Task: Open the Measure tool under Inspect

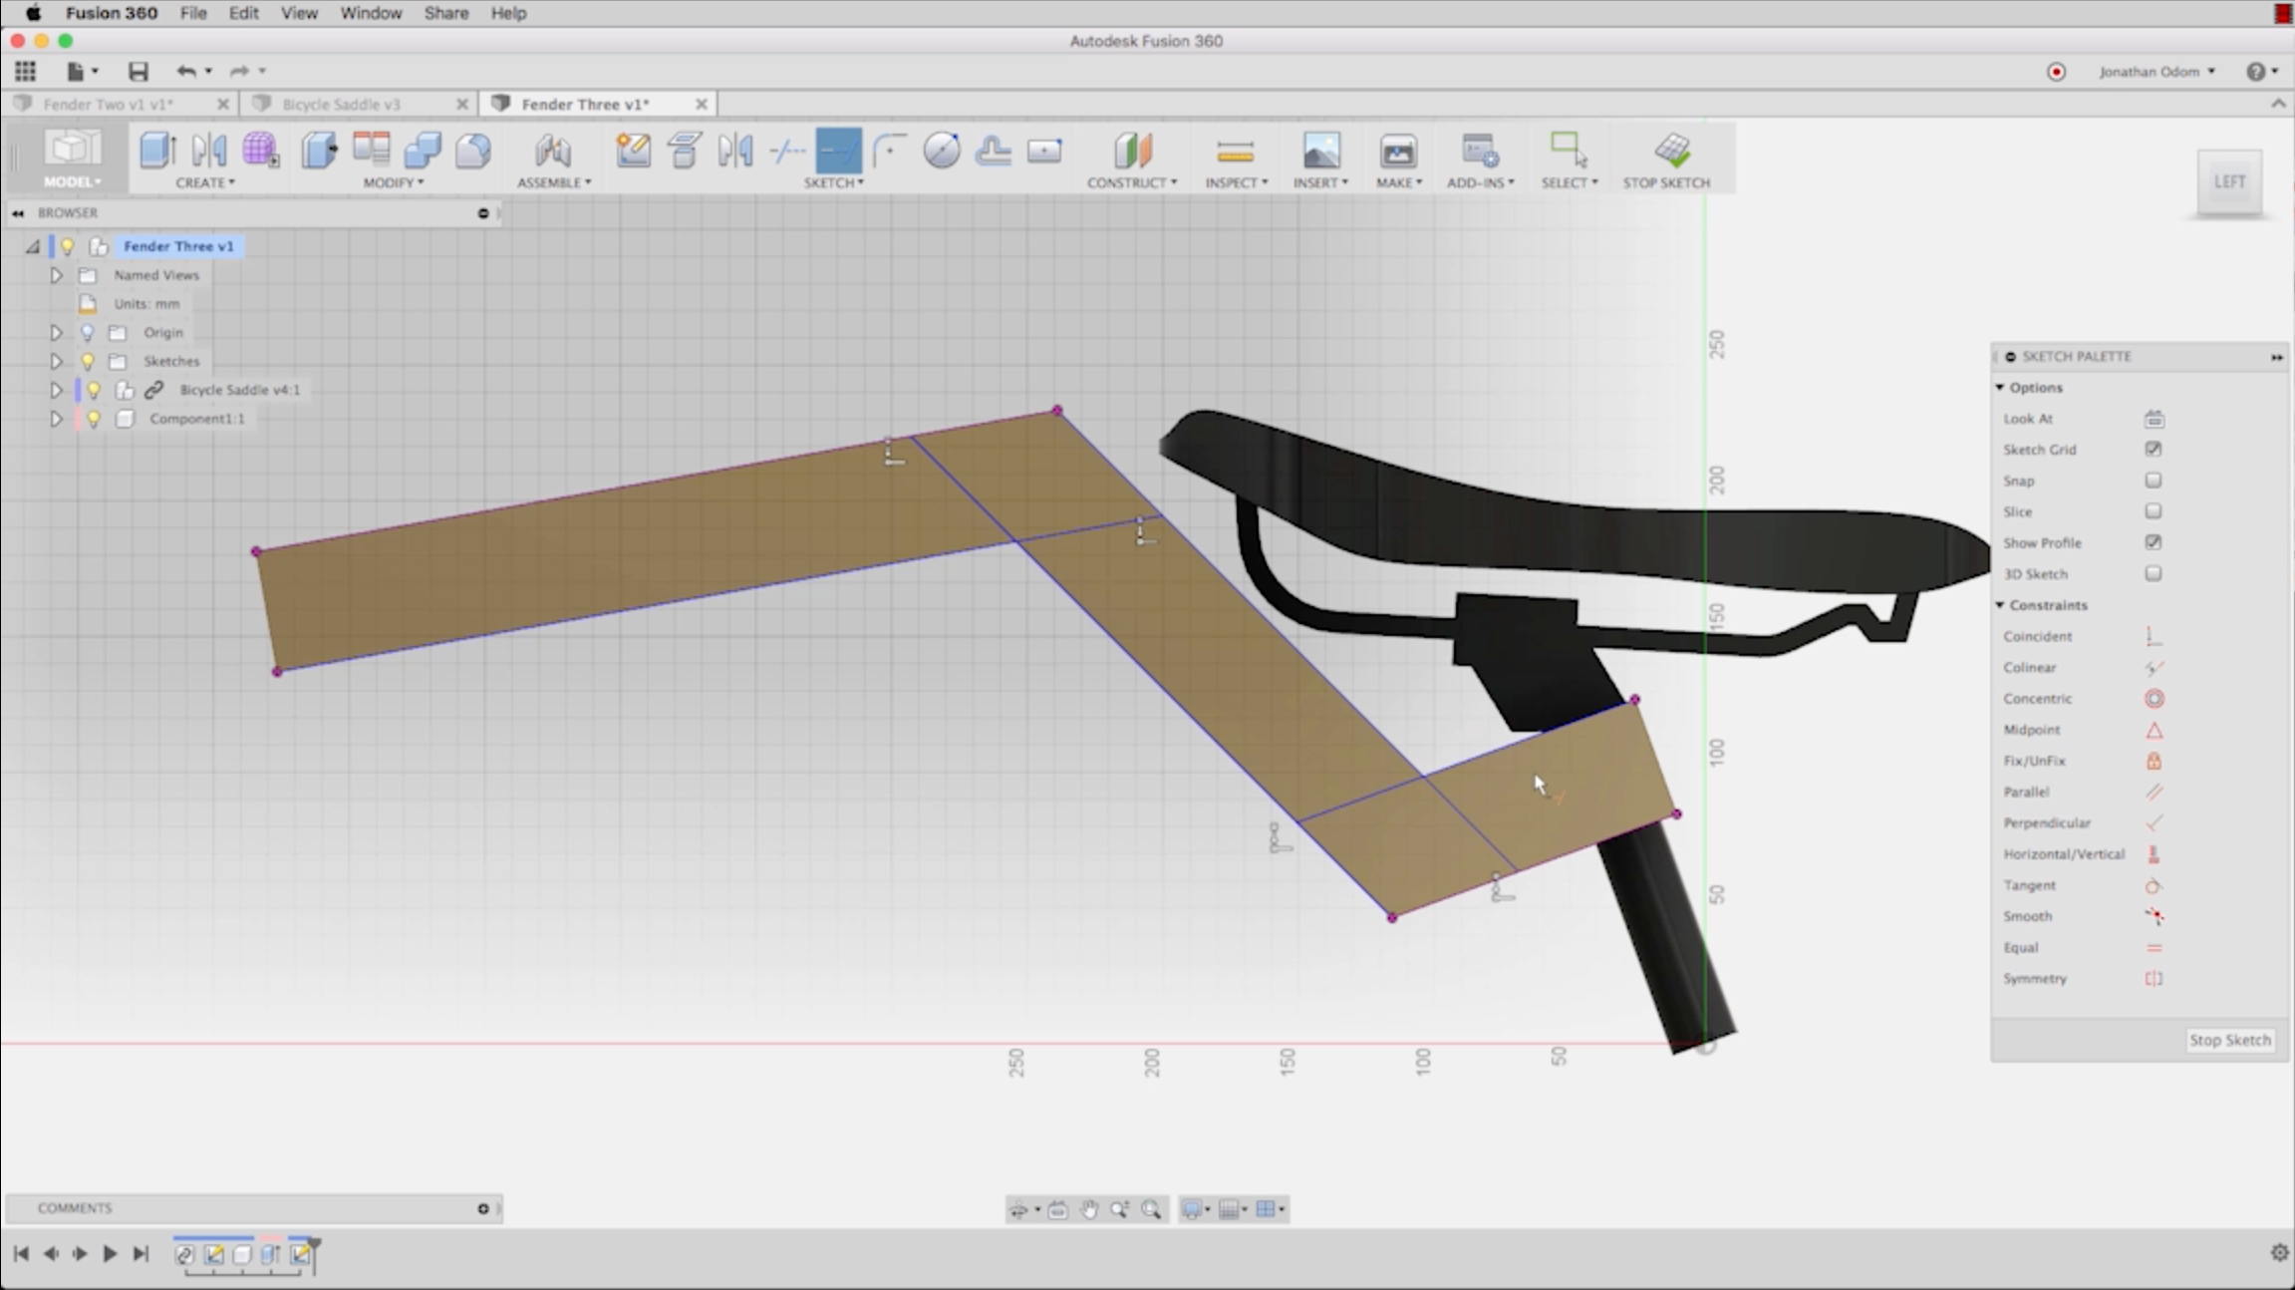Action: [1234, 152]
